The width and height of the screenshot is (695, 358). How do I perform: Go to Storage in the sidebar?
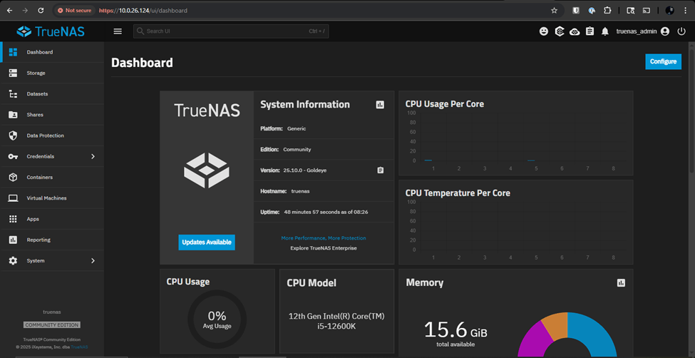36,73
